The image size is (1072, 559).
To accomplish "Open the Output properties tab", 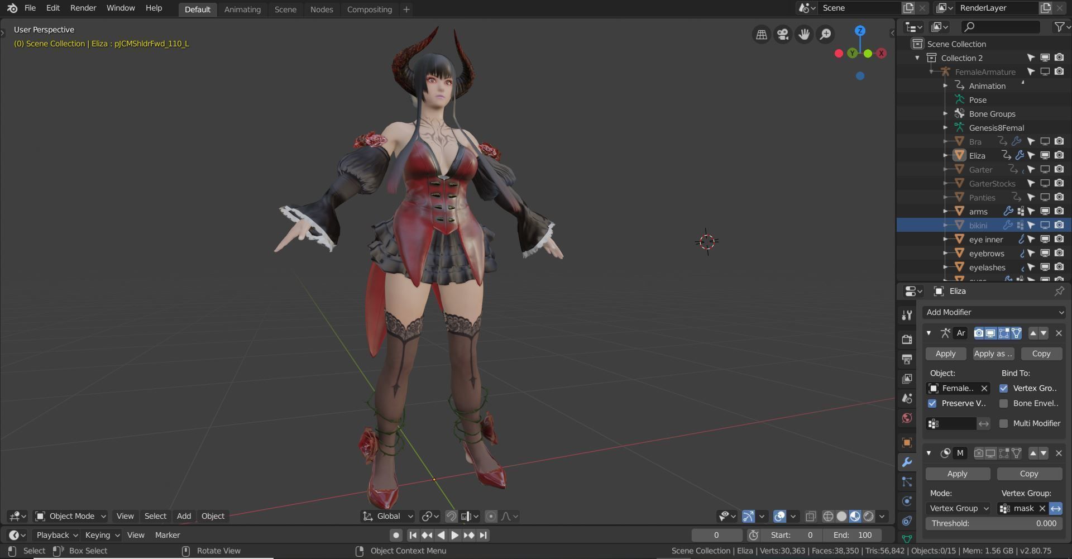I will click(907, 359).
